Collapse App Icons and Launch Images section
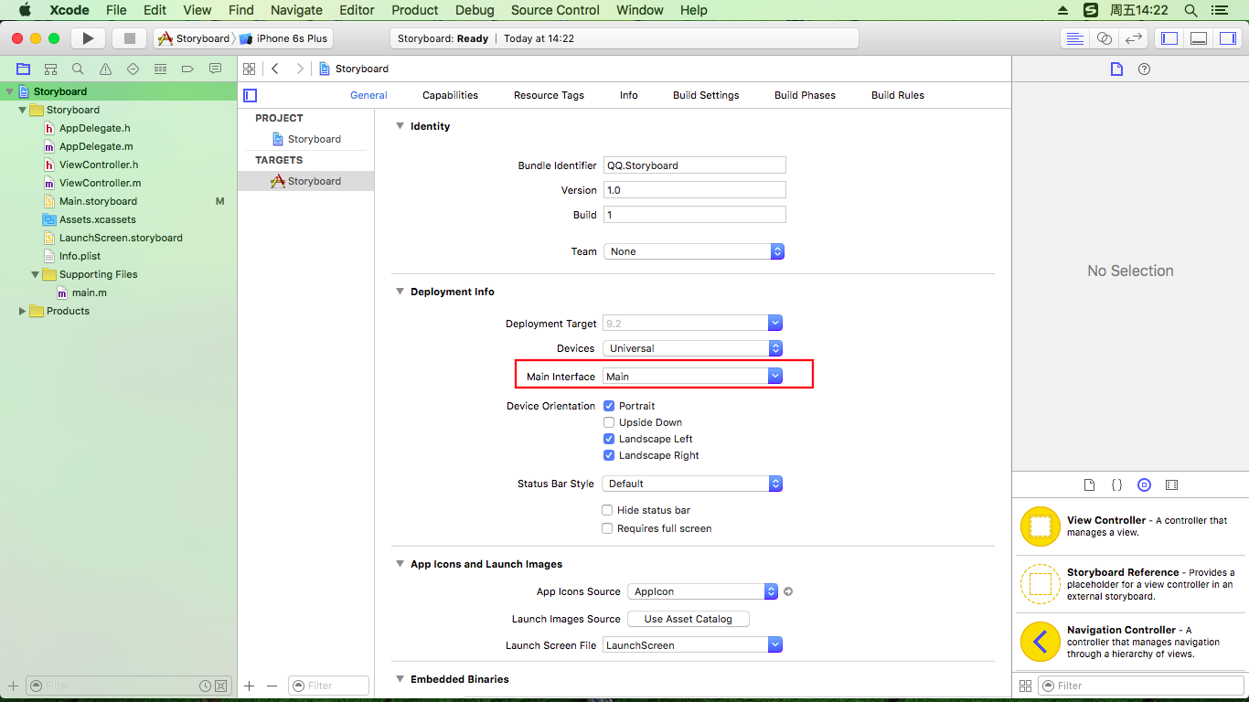The height and width of the screenshot is (702, 1249). pos(400,564)
